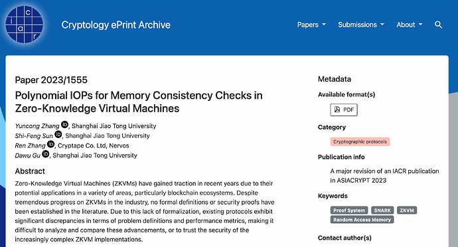Go to Cryptology ePrint Archive home
Image resolution: width=458 pixels, height=247 pixels.
coord(115,25)
